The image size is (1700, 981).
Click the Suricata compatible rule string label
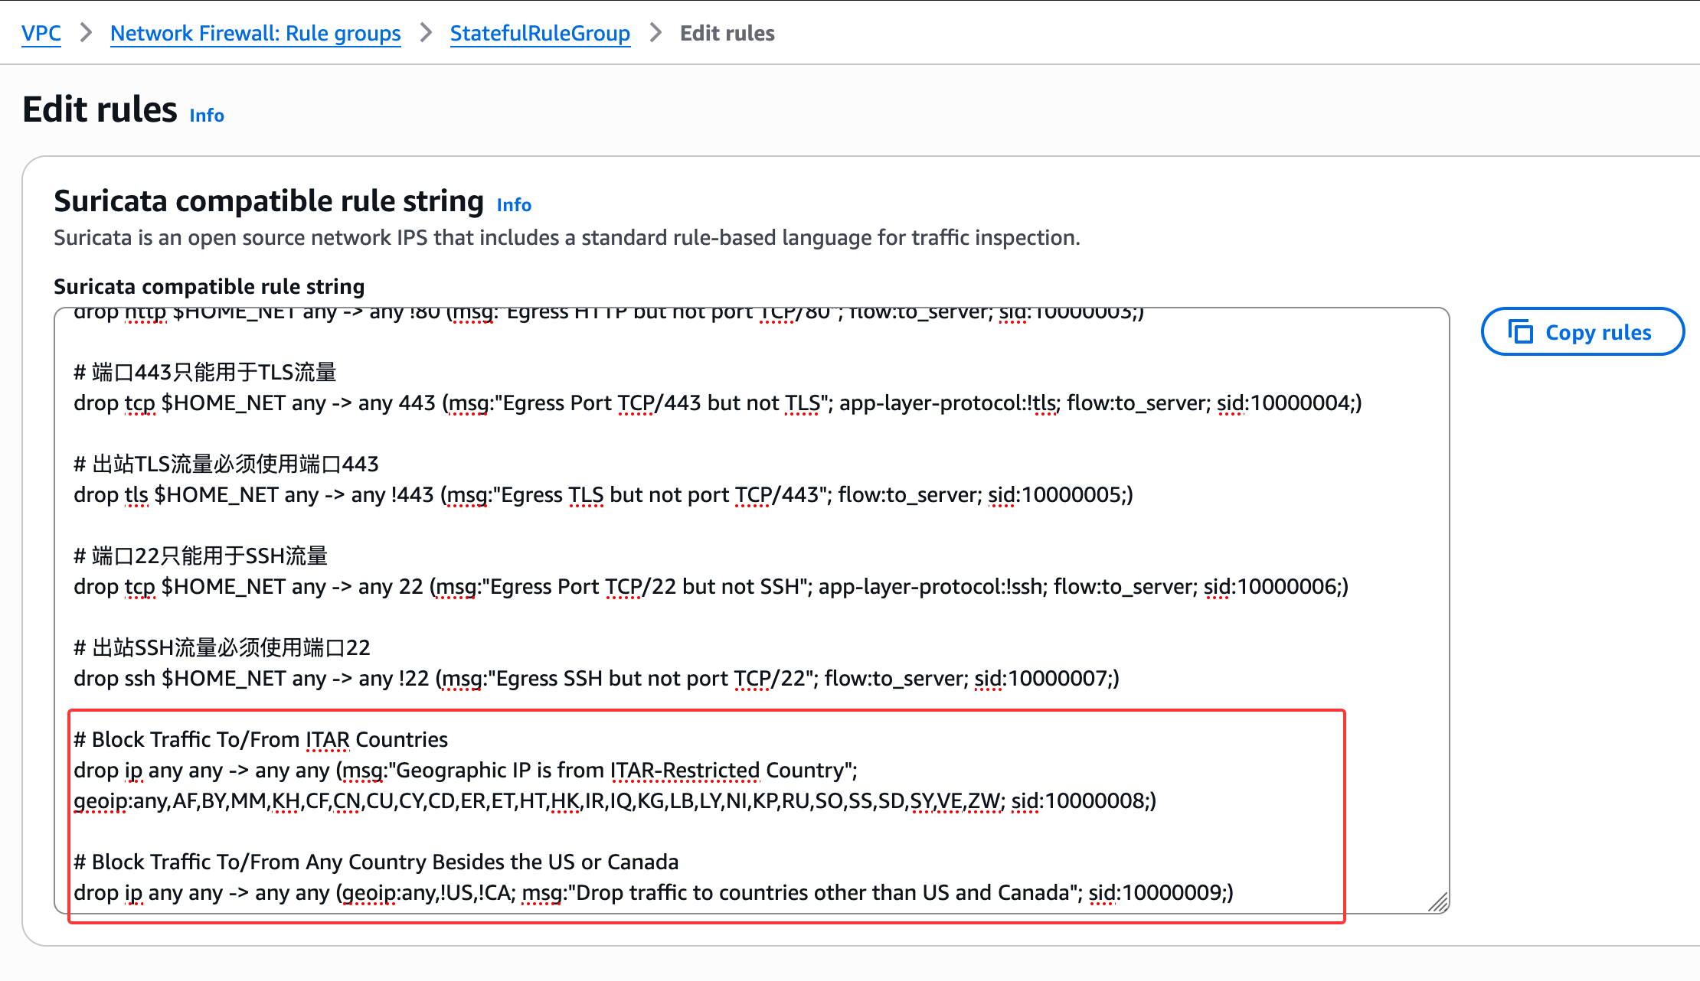(209, 287)
